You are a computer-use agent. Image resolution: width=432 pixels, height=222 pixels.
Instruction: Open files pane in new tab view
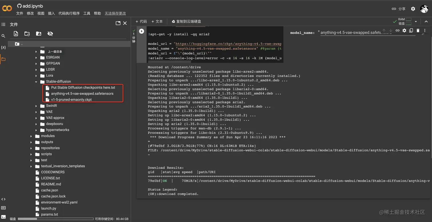pos(118,23)
